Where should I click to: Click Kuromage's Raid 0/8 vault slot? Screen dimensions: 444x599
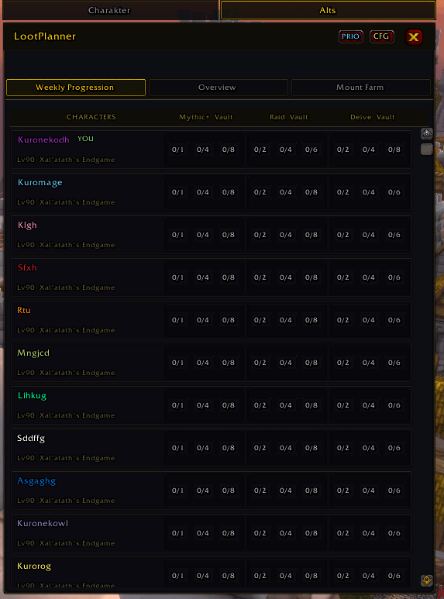311,192
